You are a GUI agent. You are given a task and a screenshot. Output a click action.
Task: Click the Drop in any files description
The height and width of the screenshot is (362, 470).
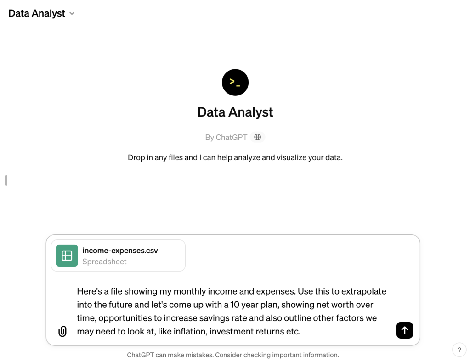(x=235, y=157)
